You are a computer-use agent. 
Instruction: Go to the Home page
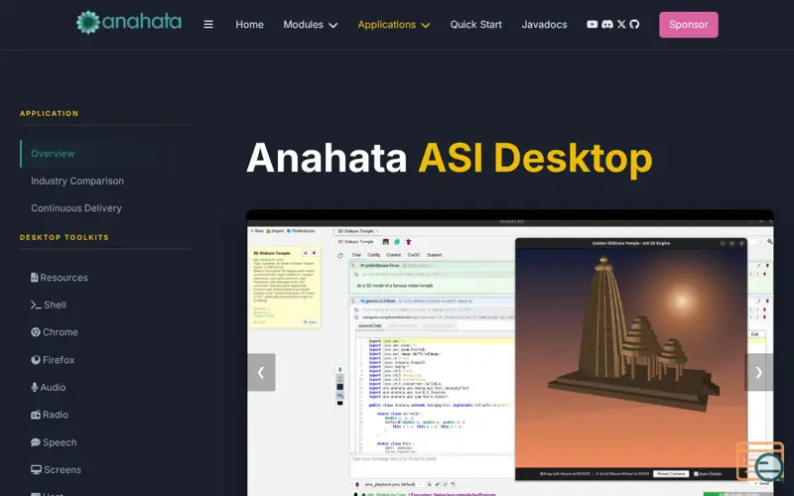tap(249, 24)
